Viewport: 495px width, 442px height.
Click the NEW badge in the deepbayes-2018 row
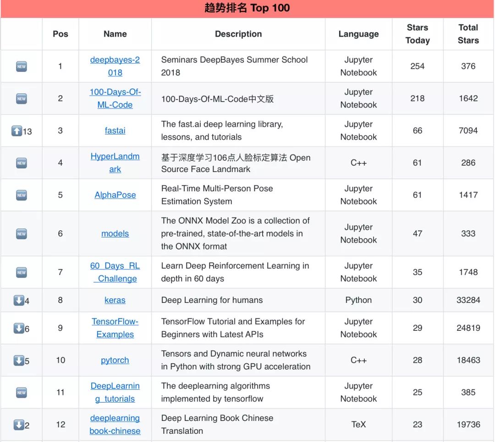pos(22,66)
